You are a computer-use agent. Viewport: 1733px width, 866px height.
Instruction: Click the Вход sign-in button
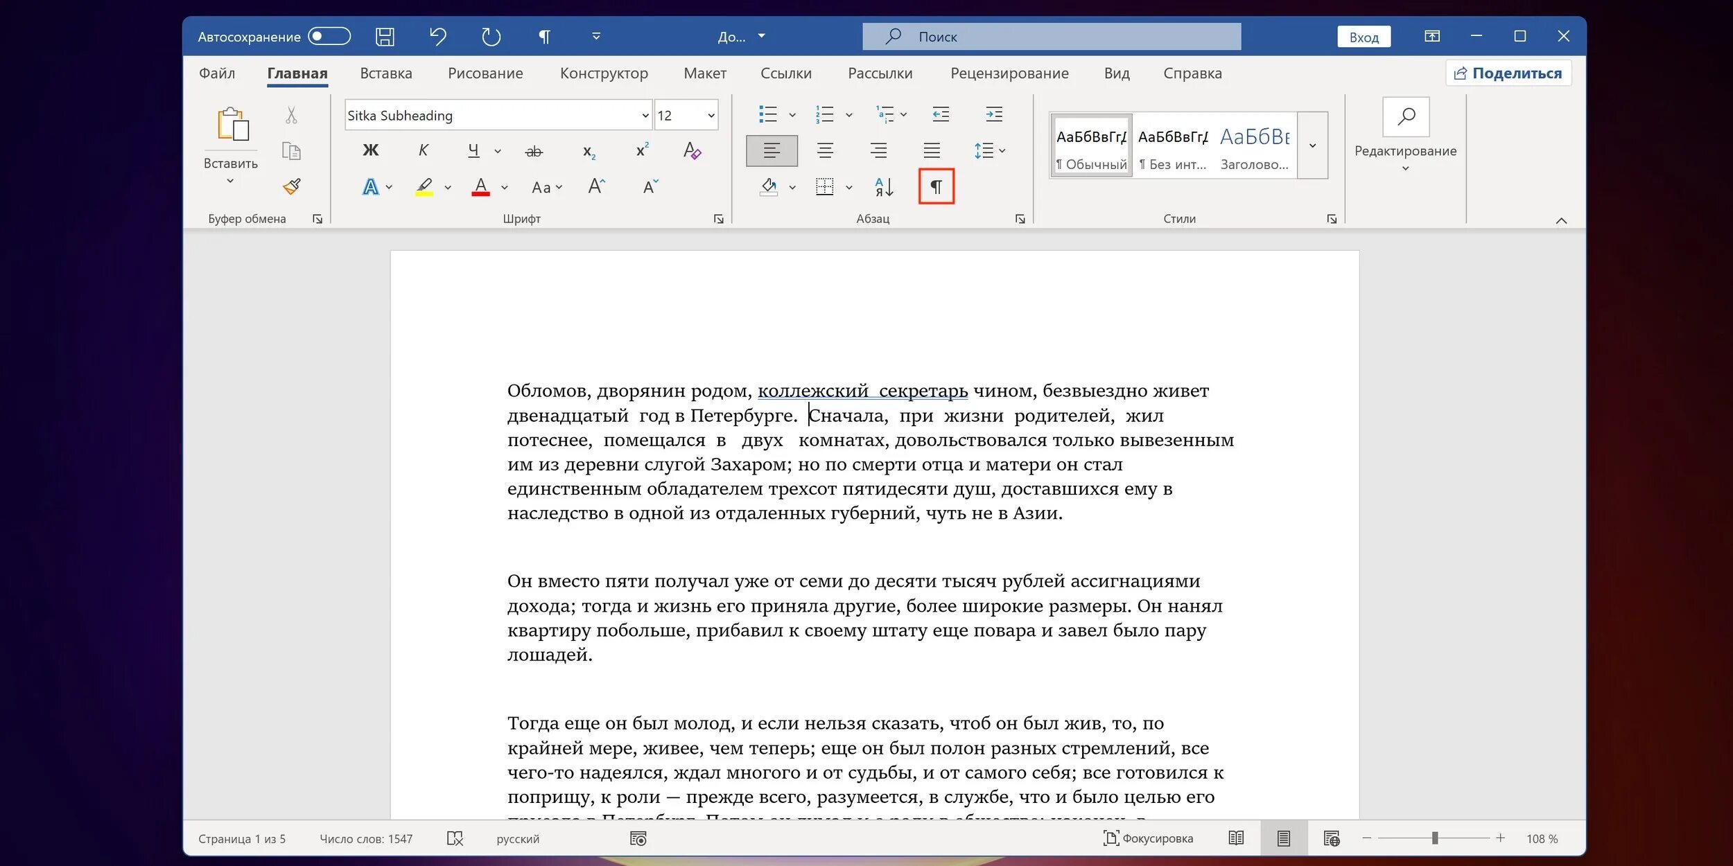[x=1364, y=37]
